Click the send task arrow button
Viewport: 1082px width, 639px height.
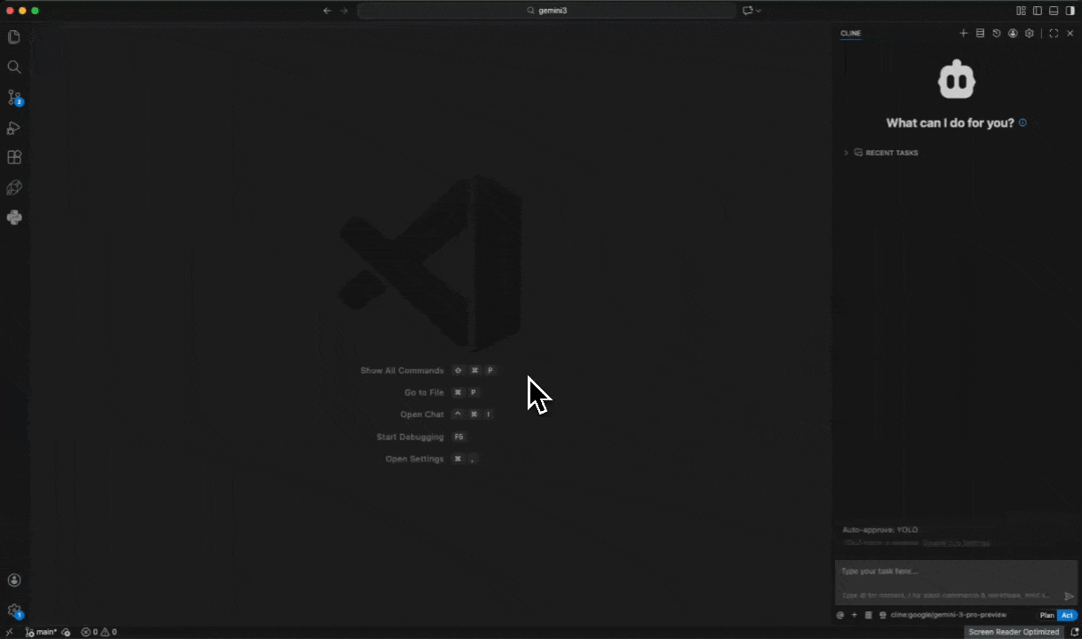(1070, 596)
